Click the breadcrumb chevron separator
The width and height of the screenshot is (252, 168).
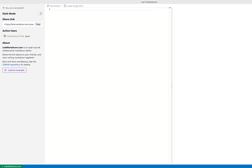(62, 6)
